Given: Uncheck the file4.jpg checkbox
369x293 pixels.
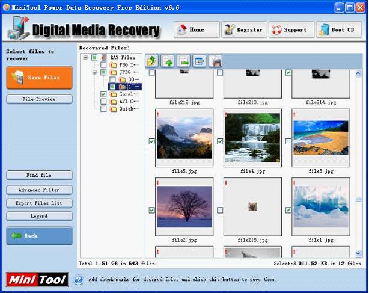Looking at the screenshot, I should click(x=220, y=141).
